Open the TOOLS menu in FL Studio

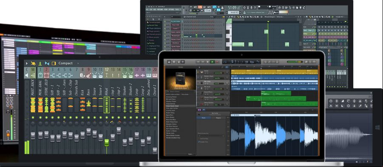coord(177,9)
